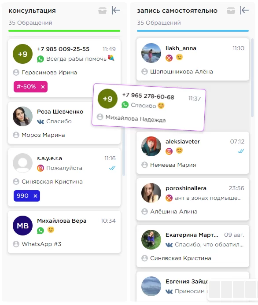Click the pink #-50% tag label
258x305 pixels.
[x=26, y=87]
